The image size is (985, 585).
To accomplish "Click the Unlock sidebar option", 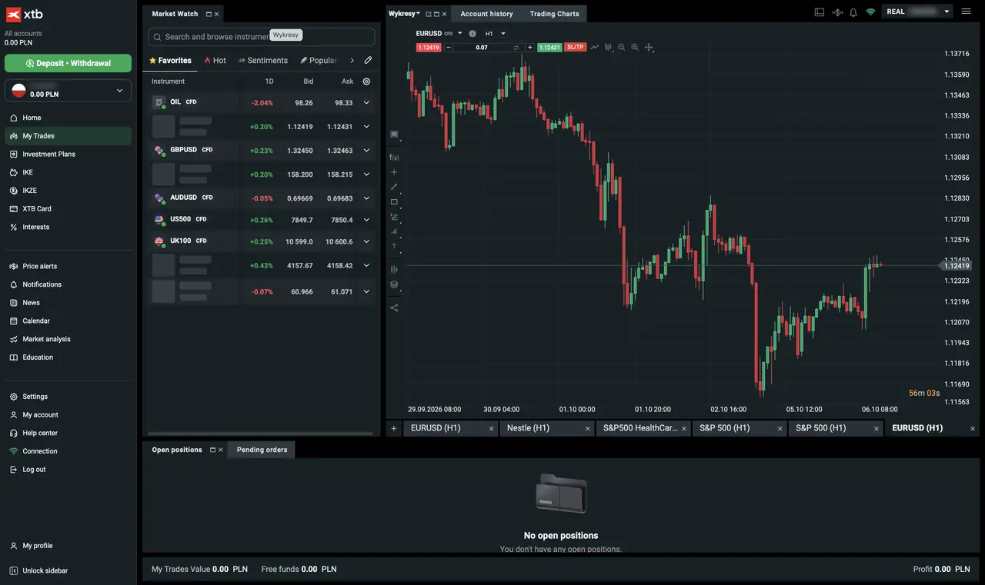I will click(68, 570).
